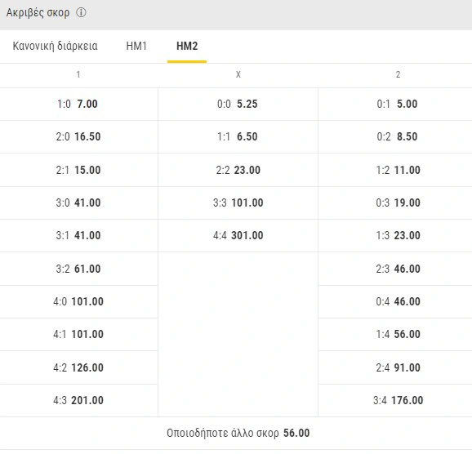Screen dimensions: 472x454
Task: Pick 0:2 score odds 8.50
Action: click(x=395, y=136)
